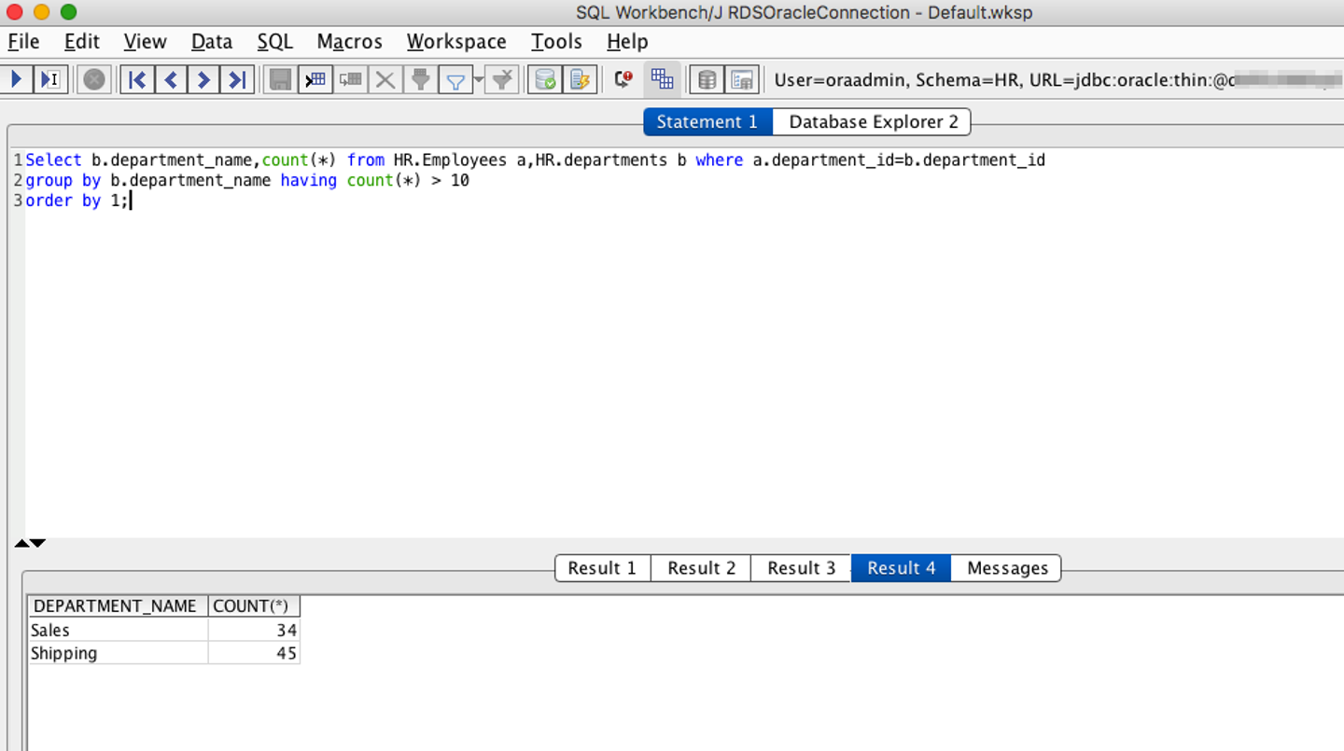Click the Delete row icon
Viewport: 1344px width, 751px height.
(385, 79)
